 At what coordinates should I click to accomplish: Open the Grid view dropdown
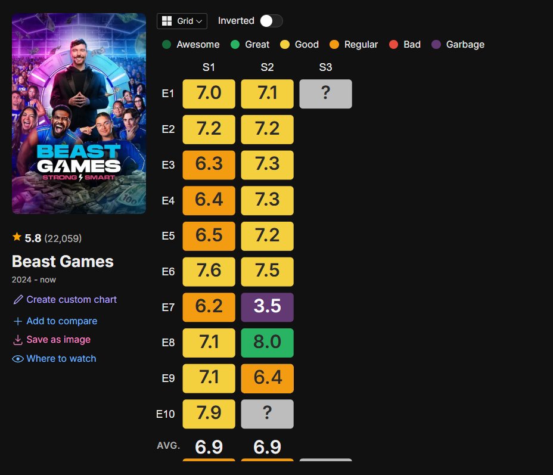[182, 21]
